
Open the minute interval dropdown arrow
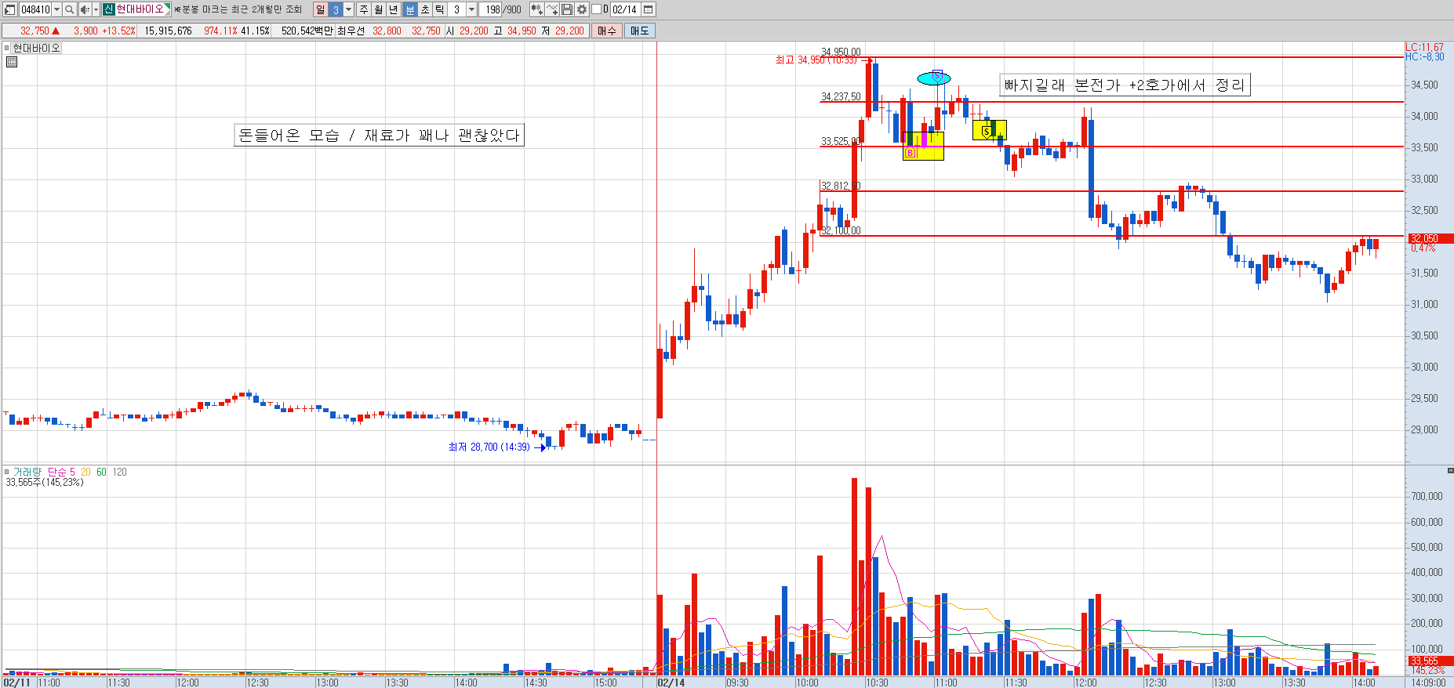(471, 9)
